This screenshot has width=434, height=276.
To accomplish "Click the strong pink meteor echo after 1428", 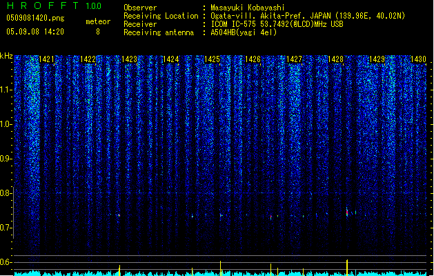I will pos(347,212).
